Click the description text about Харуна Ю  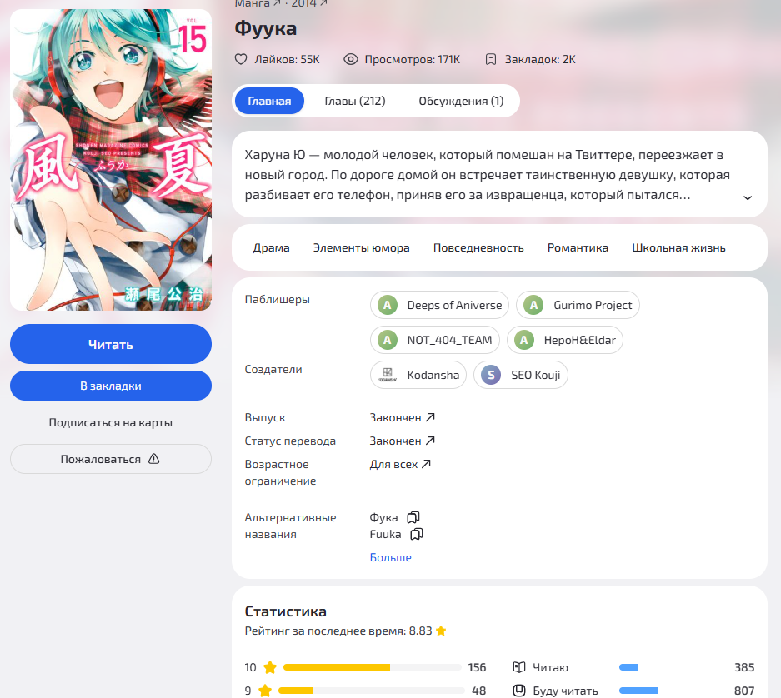[x=487, y=175]
